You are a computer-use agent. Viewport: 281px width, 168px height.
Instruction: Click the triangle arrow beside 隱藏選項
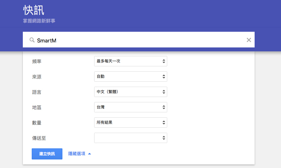[x=90, y=154]
